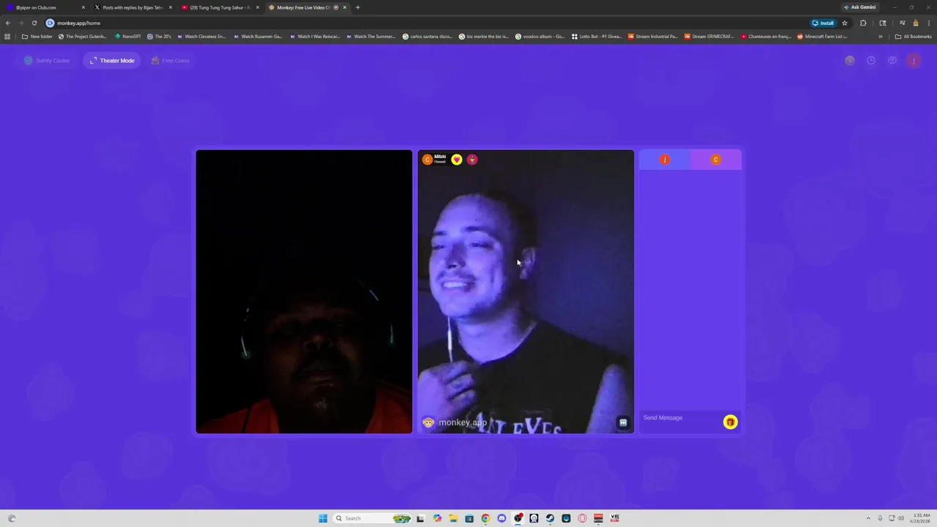Open 'Watch I Was Reincar...' bookmark

pos(315,37)
